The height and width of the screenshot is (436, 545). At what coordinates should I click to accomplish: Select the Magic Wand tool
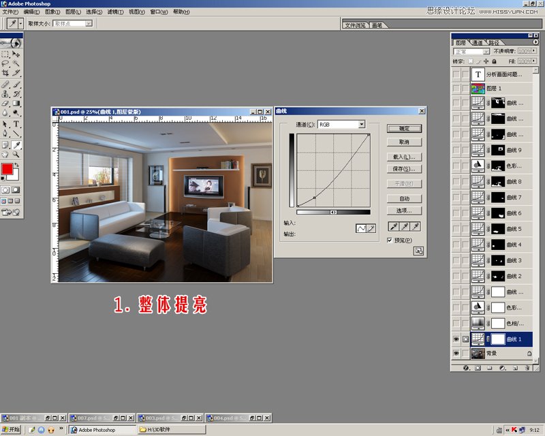tap(16, 63)
